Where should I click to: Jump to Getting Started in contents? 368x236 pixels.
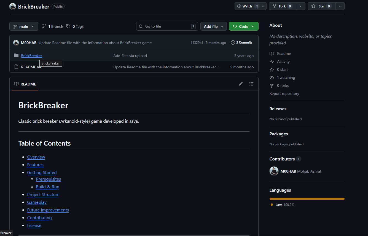click(42, 173)
